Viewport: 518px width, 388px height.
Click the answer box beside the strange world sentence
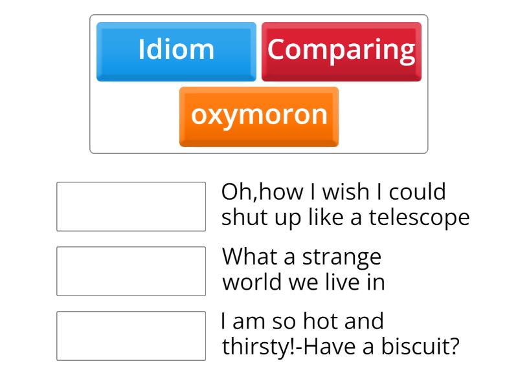coord(131,270)
